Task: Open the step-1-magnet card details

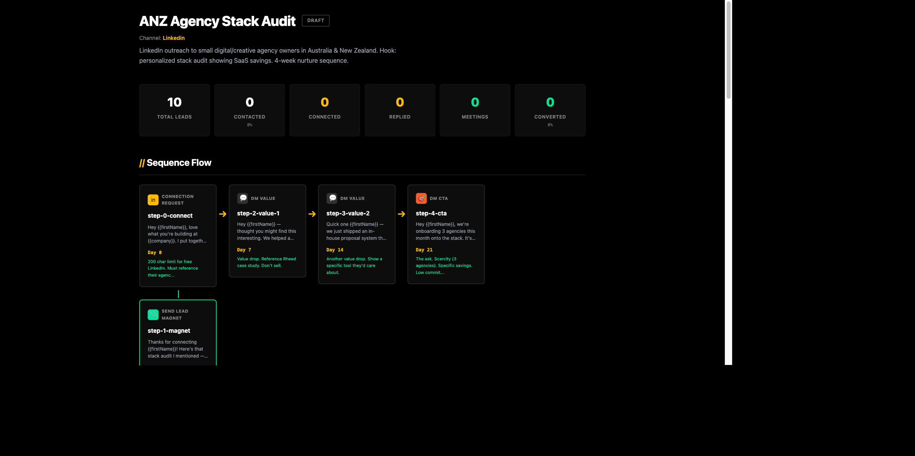Action: point(178,333)
